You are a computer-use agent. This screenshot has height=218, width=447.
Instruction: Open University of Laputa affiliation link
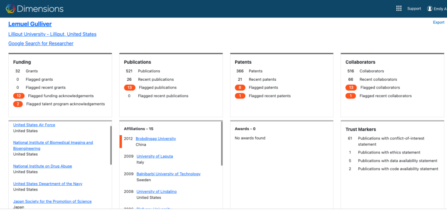155,156
